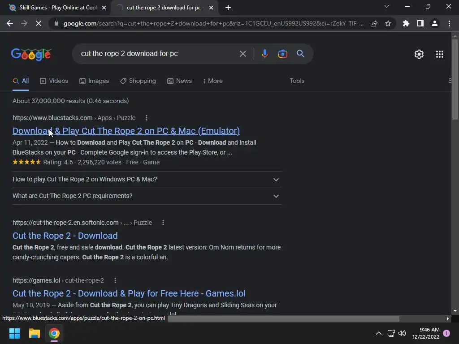This screenshot has width=459, height=344.
Task: Expand Cut The Rope 2 PC requirements question
Action: click(x=147, y=196)
